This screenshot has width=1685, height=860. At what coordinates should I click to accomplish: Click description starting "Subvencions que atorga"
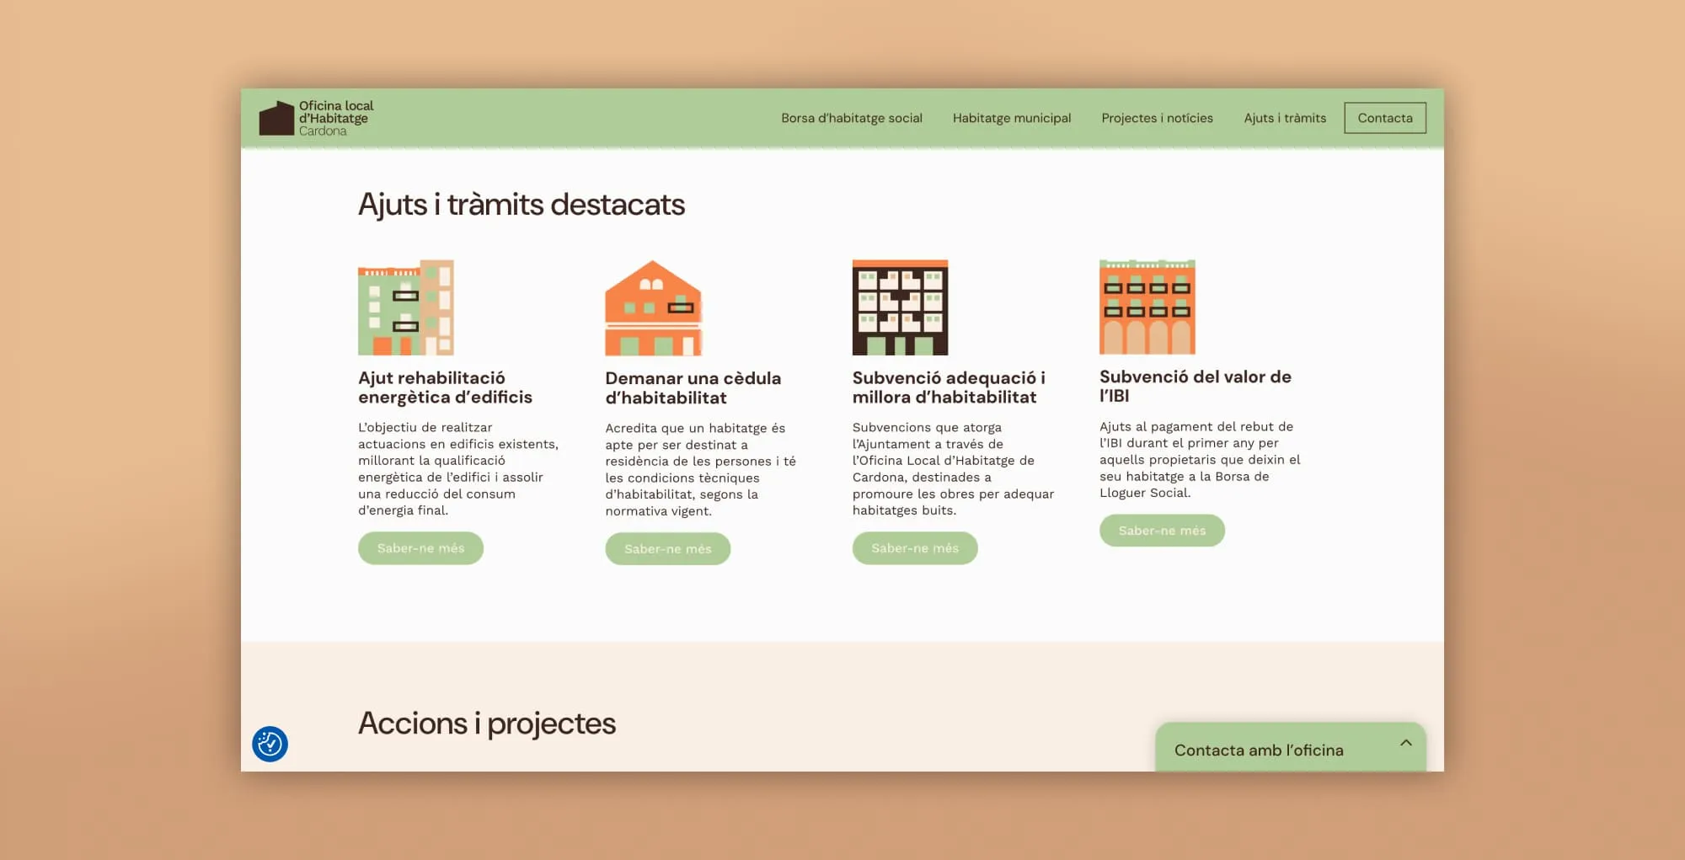[953, 469]
